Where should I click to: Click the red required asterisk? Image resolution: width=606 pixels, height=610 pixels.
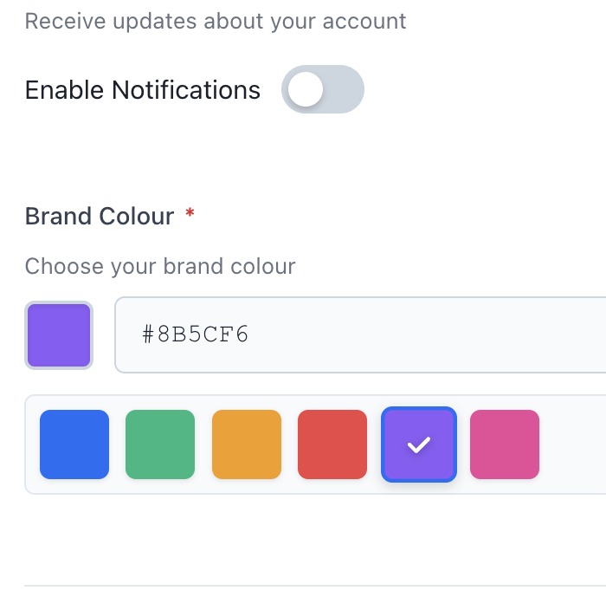pos(190,213)
